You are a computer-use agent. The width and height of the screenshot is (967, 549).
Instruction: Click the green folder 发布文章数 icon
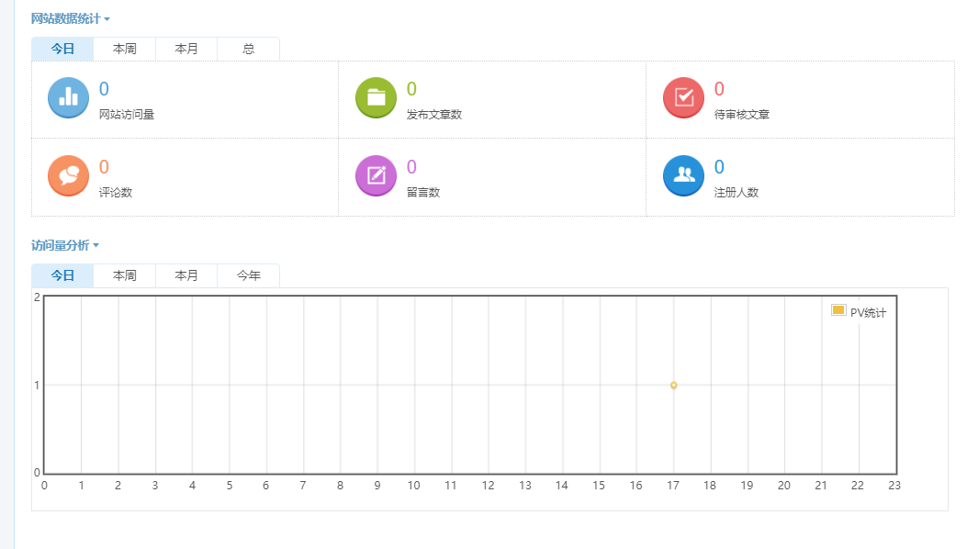click(x=376, y=98)
